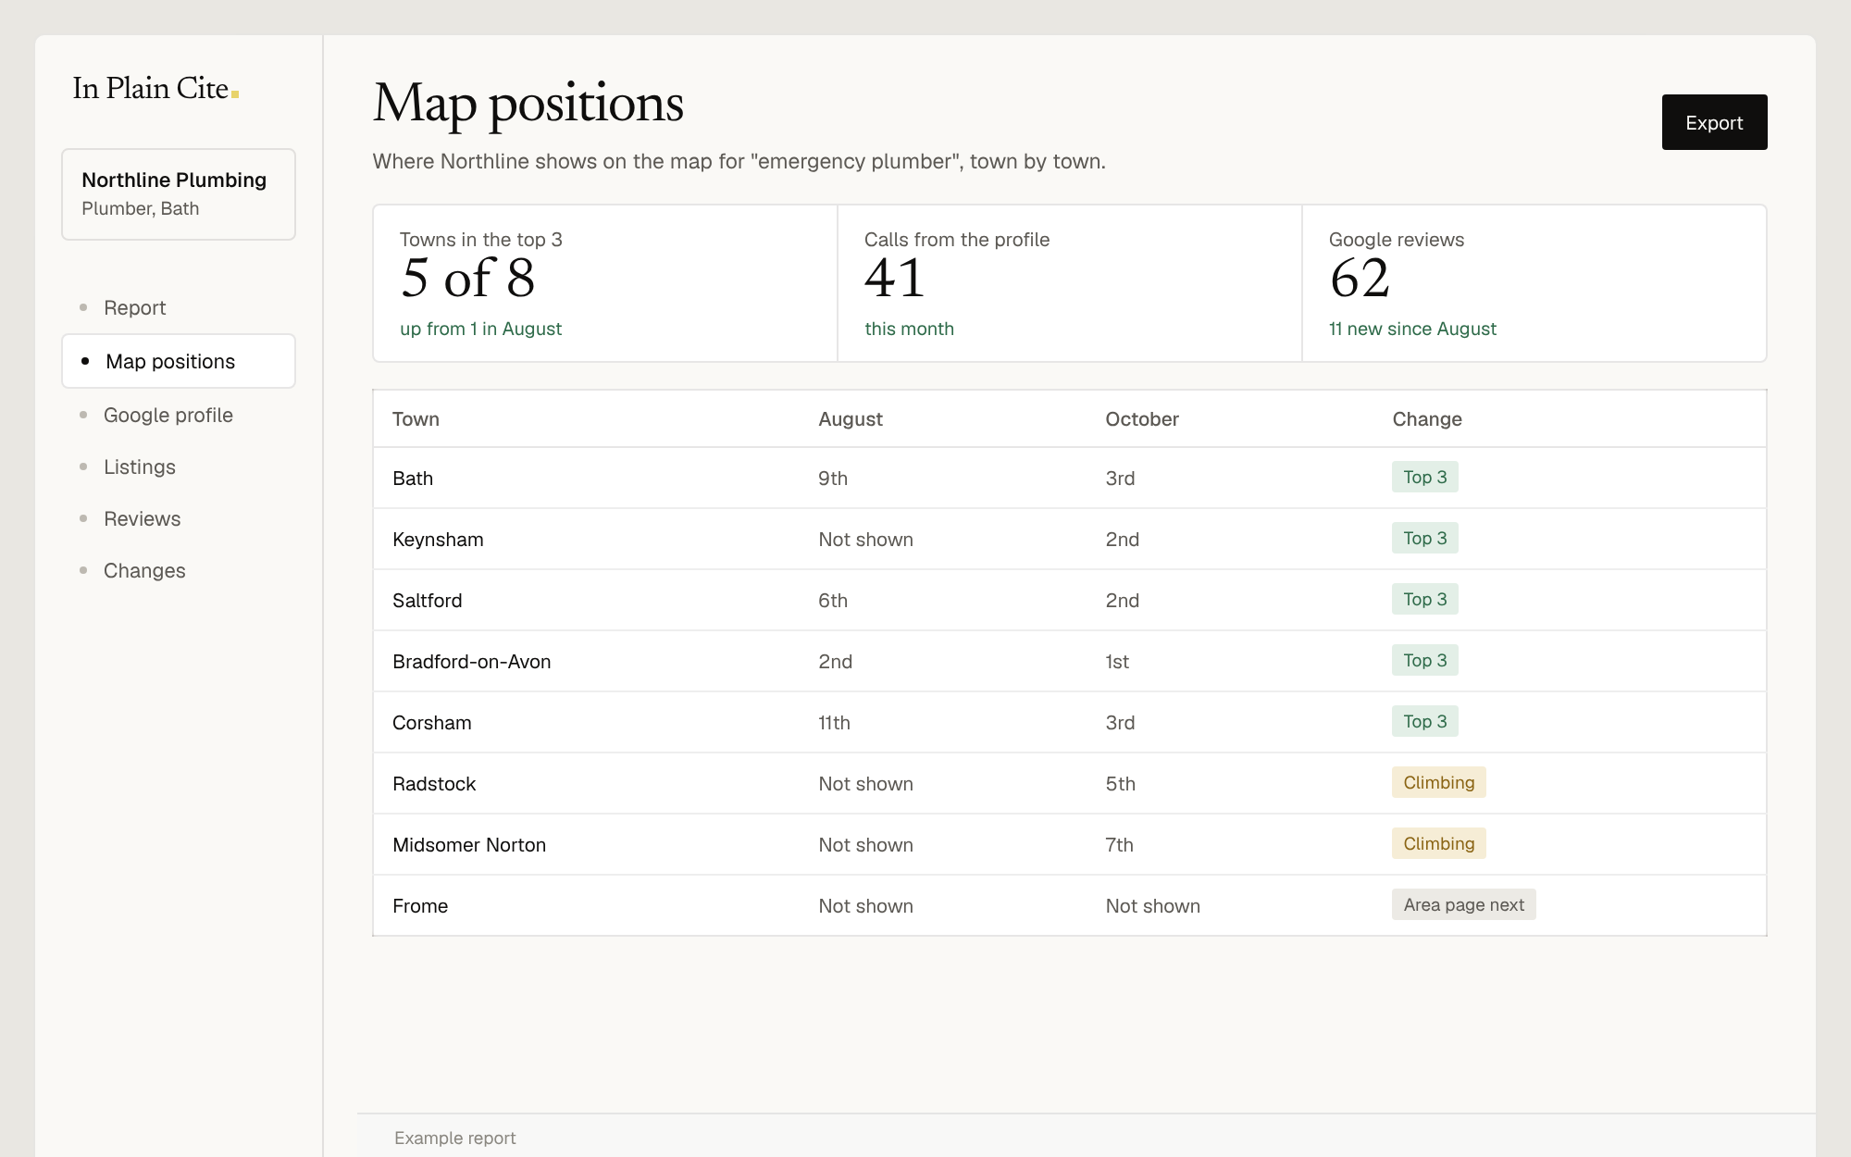The height and width of the screenshot is (1157, 1851).
Task: Click the In Plain Cite logo
Action: [155, 89]
